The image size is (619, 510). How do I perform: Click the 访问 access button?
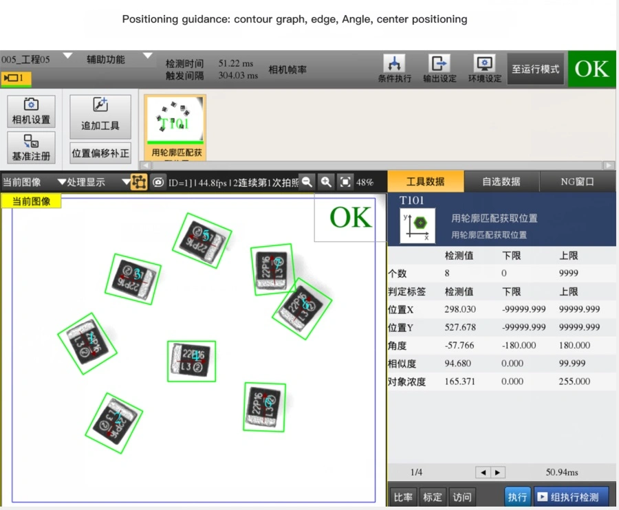pyautogui.click(x=462, y=497)
